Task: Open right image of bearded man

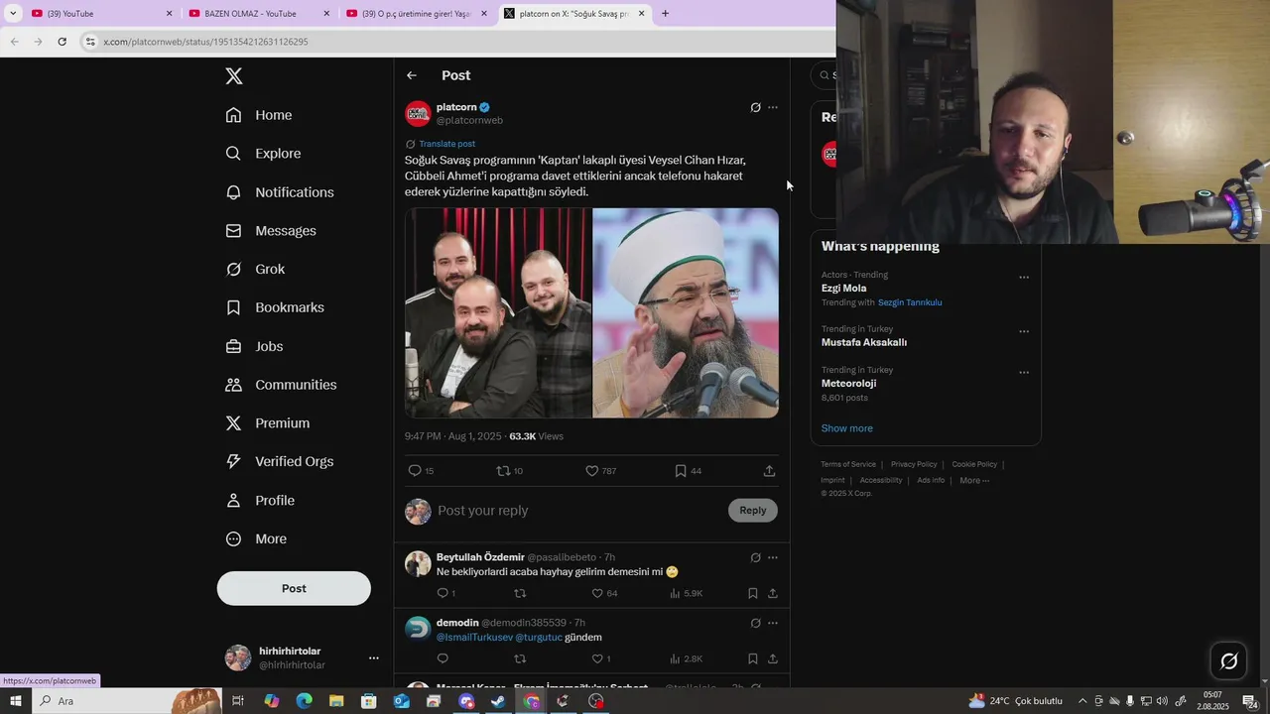Action: 686,312
